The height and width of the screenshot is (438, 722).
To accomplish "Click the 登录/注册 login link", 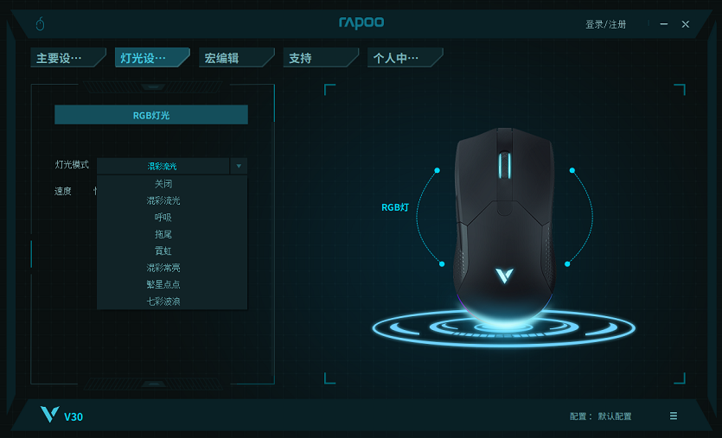I will [x=605, y=24].
